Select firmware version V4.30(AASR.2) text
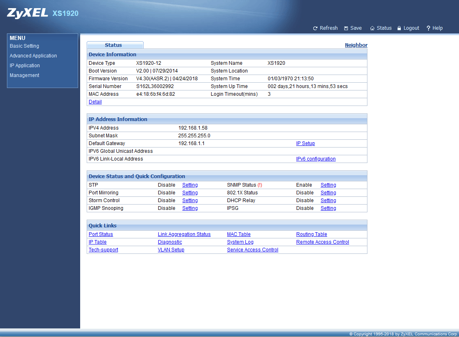 153,79
